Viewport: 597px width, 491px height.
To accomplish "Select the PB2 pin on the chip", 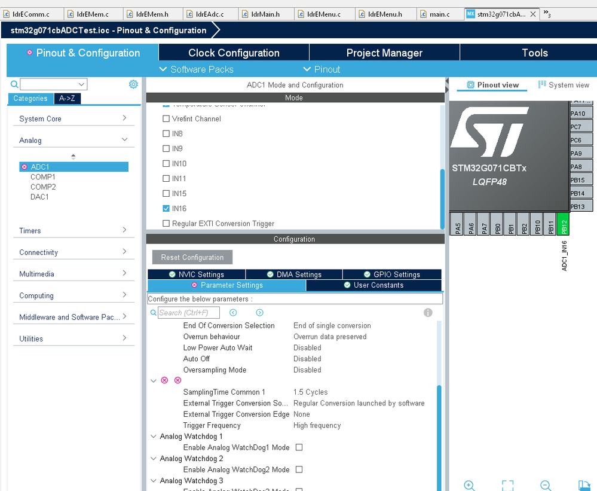I will pos(523,224).
